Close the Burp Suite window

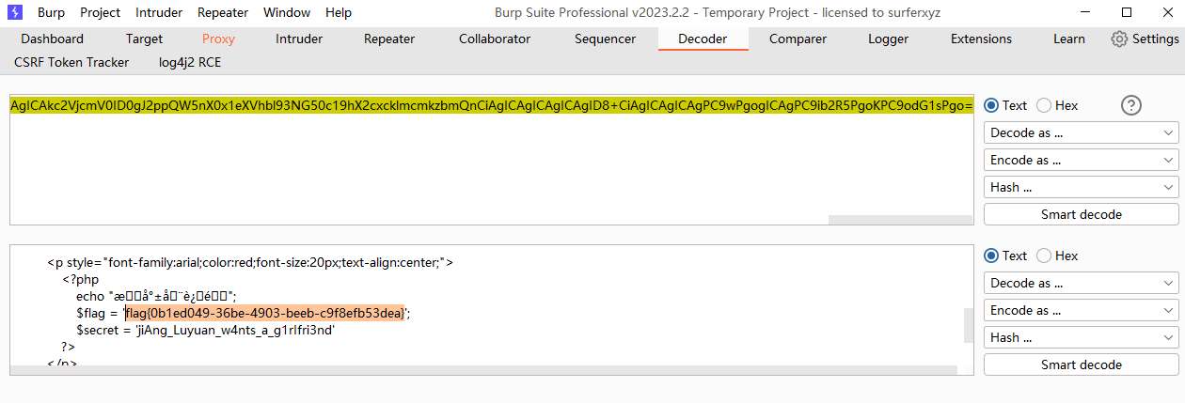pos(1167,12)
